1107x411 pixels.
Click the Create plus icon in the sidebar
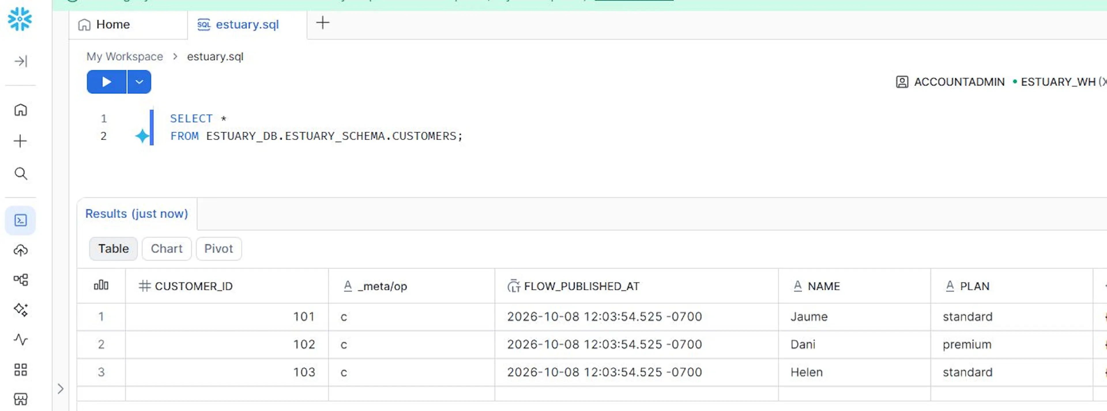20,141
